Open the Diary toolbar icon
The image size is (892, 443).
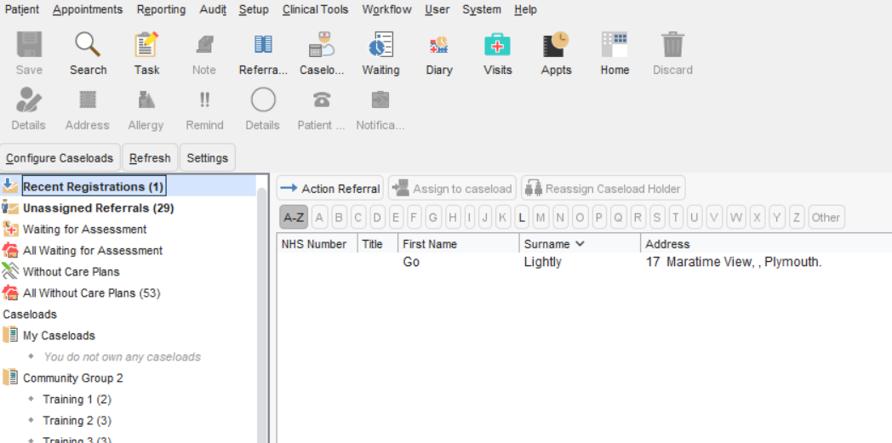coord(438,45)
